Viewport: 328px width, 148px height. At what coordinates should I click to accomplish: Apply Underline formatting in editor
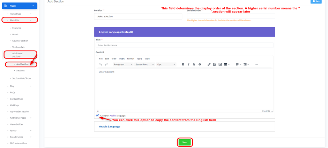(x=194, y=64)
